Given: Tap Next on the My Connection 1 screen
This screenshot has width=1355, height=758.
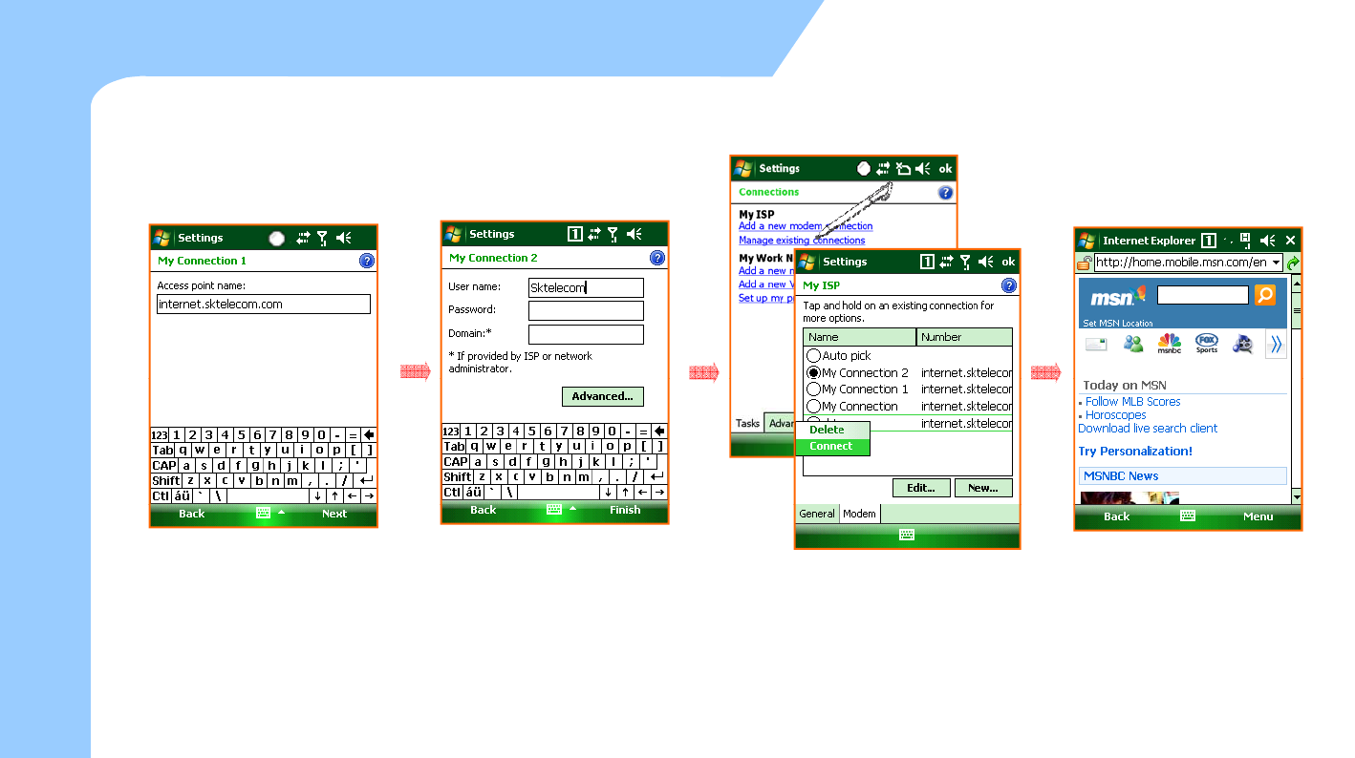Looking at the screenshot, I should tap(334, 514).
